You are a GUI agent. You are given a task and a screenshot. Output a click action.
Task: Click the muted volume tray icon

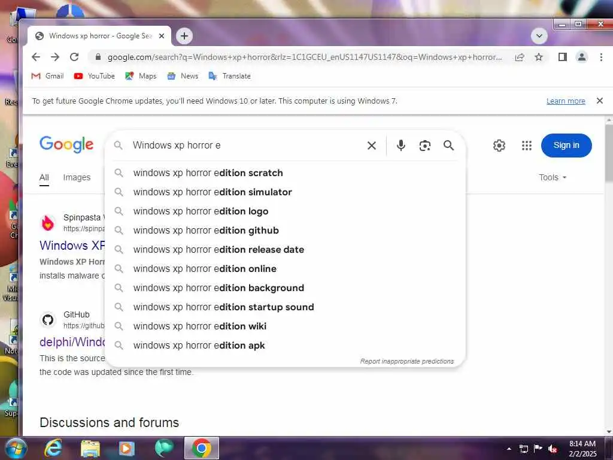pyautogui.click(x=553, y=449)
